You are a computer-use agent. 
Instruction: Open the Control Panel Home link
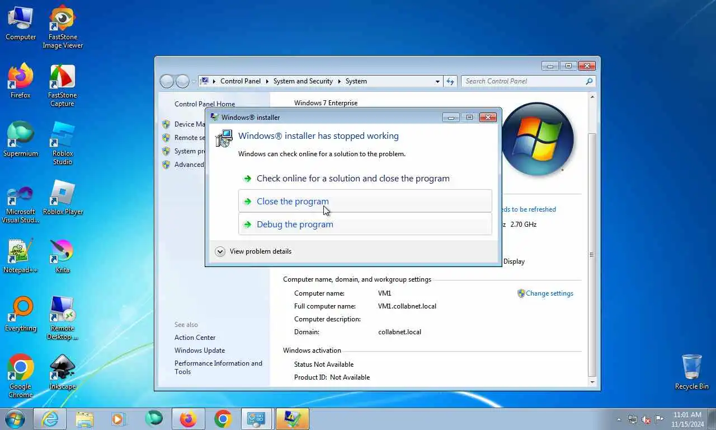(x=205, y=104)
